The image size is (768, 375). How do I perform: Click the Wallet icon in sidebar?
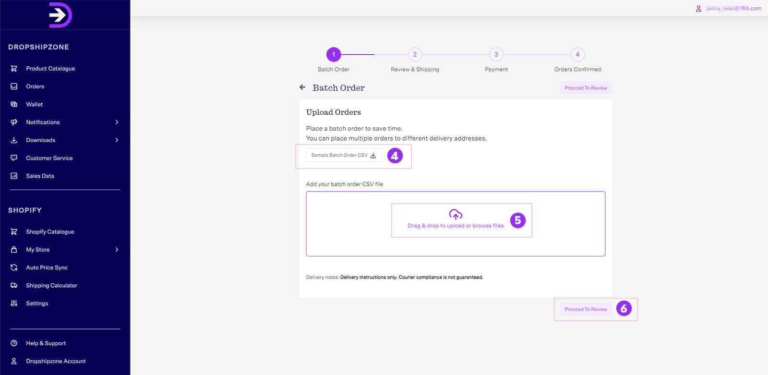pos(14,104)
